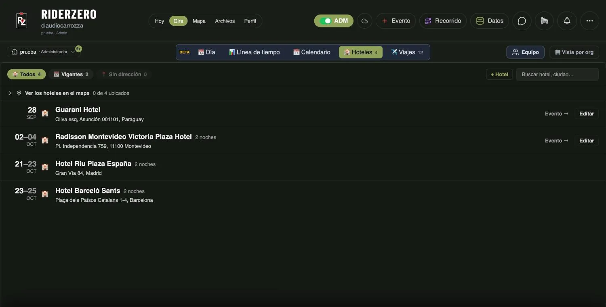Open the Perfil nav tab
606x307 pixels.
[250, 21]
